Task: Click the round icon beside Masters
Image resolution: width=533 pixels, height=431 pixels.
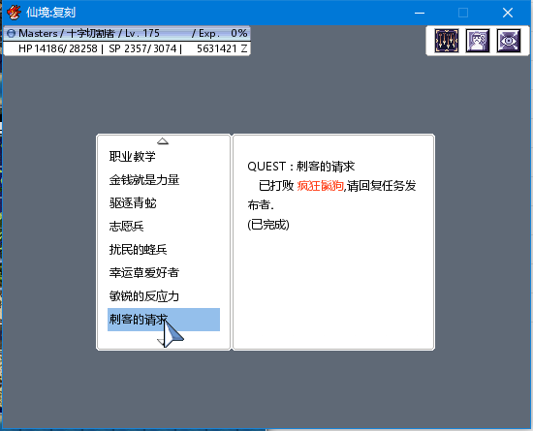Action: 12,33
